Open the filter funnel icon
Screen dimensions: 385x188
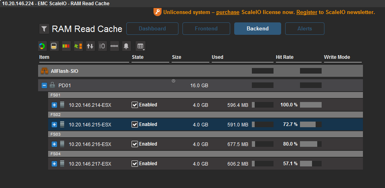tap(44, 29)
